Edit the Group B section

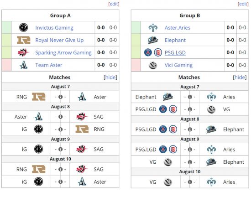[x=243, y=4]
